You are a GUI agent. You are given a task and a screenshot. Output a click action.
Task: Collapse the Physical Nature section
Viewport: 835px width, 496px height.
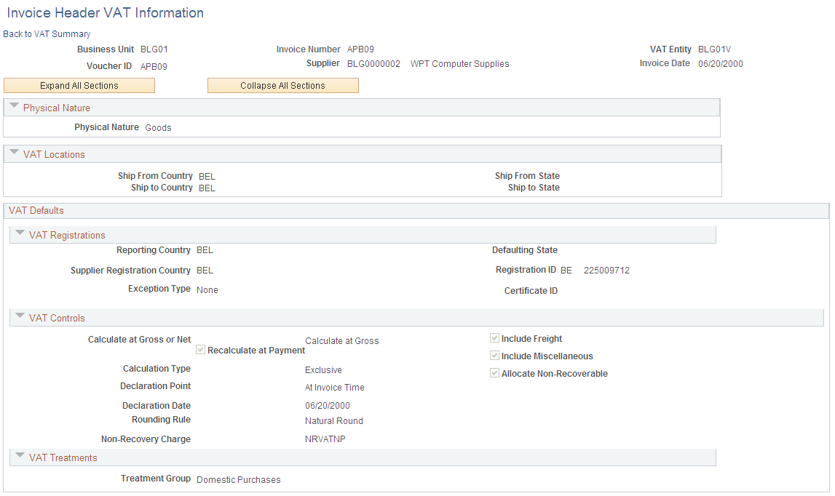point(14,107)
